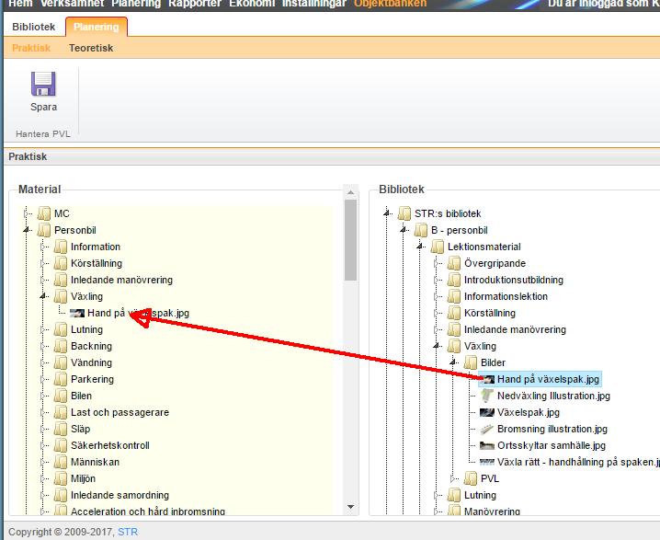Click the Miljön folder icon
This screenshot has width=660, height=540.
coord(60,478)
